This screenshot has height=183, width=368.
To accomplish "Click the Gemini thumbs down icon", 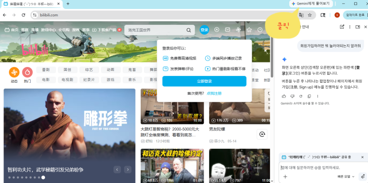I will [292, 96].
